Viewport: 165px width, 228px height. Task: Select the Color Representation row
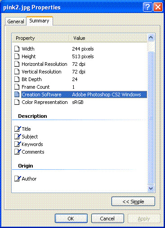80,102
